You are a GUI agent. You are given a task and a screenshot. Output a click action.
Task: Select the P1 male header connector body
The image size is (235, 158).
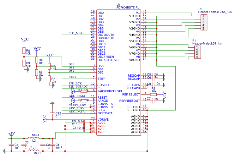pos(198,52)
